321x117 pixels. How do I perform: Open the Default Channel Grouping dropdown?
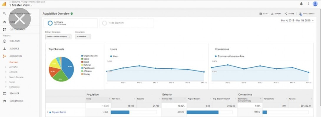[x=58, y=37]
